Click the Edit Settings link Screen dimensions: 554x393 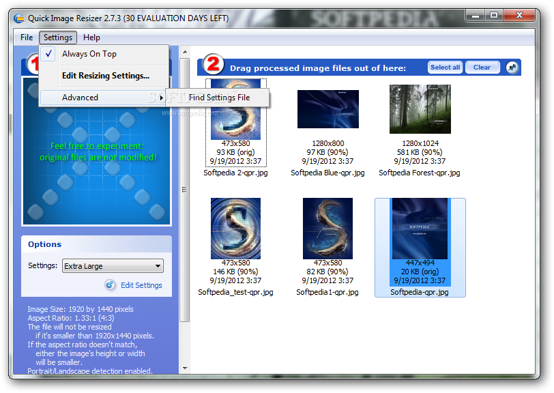(141, 285)
